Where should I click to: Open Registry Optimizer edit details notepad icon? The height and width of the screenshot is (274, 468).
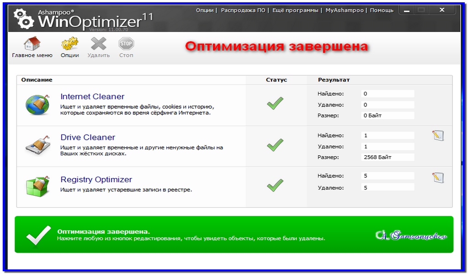(438, 177)
